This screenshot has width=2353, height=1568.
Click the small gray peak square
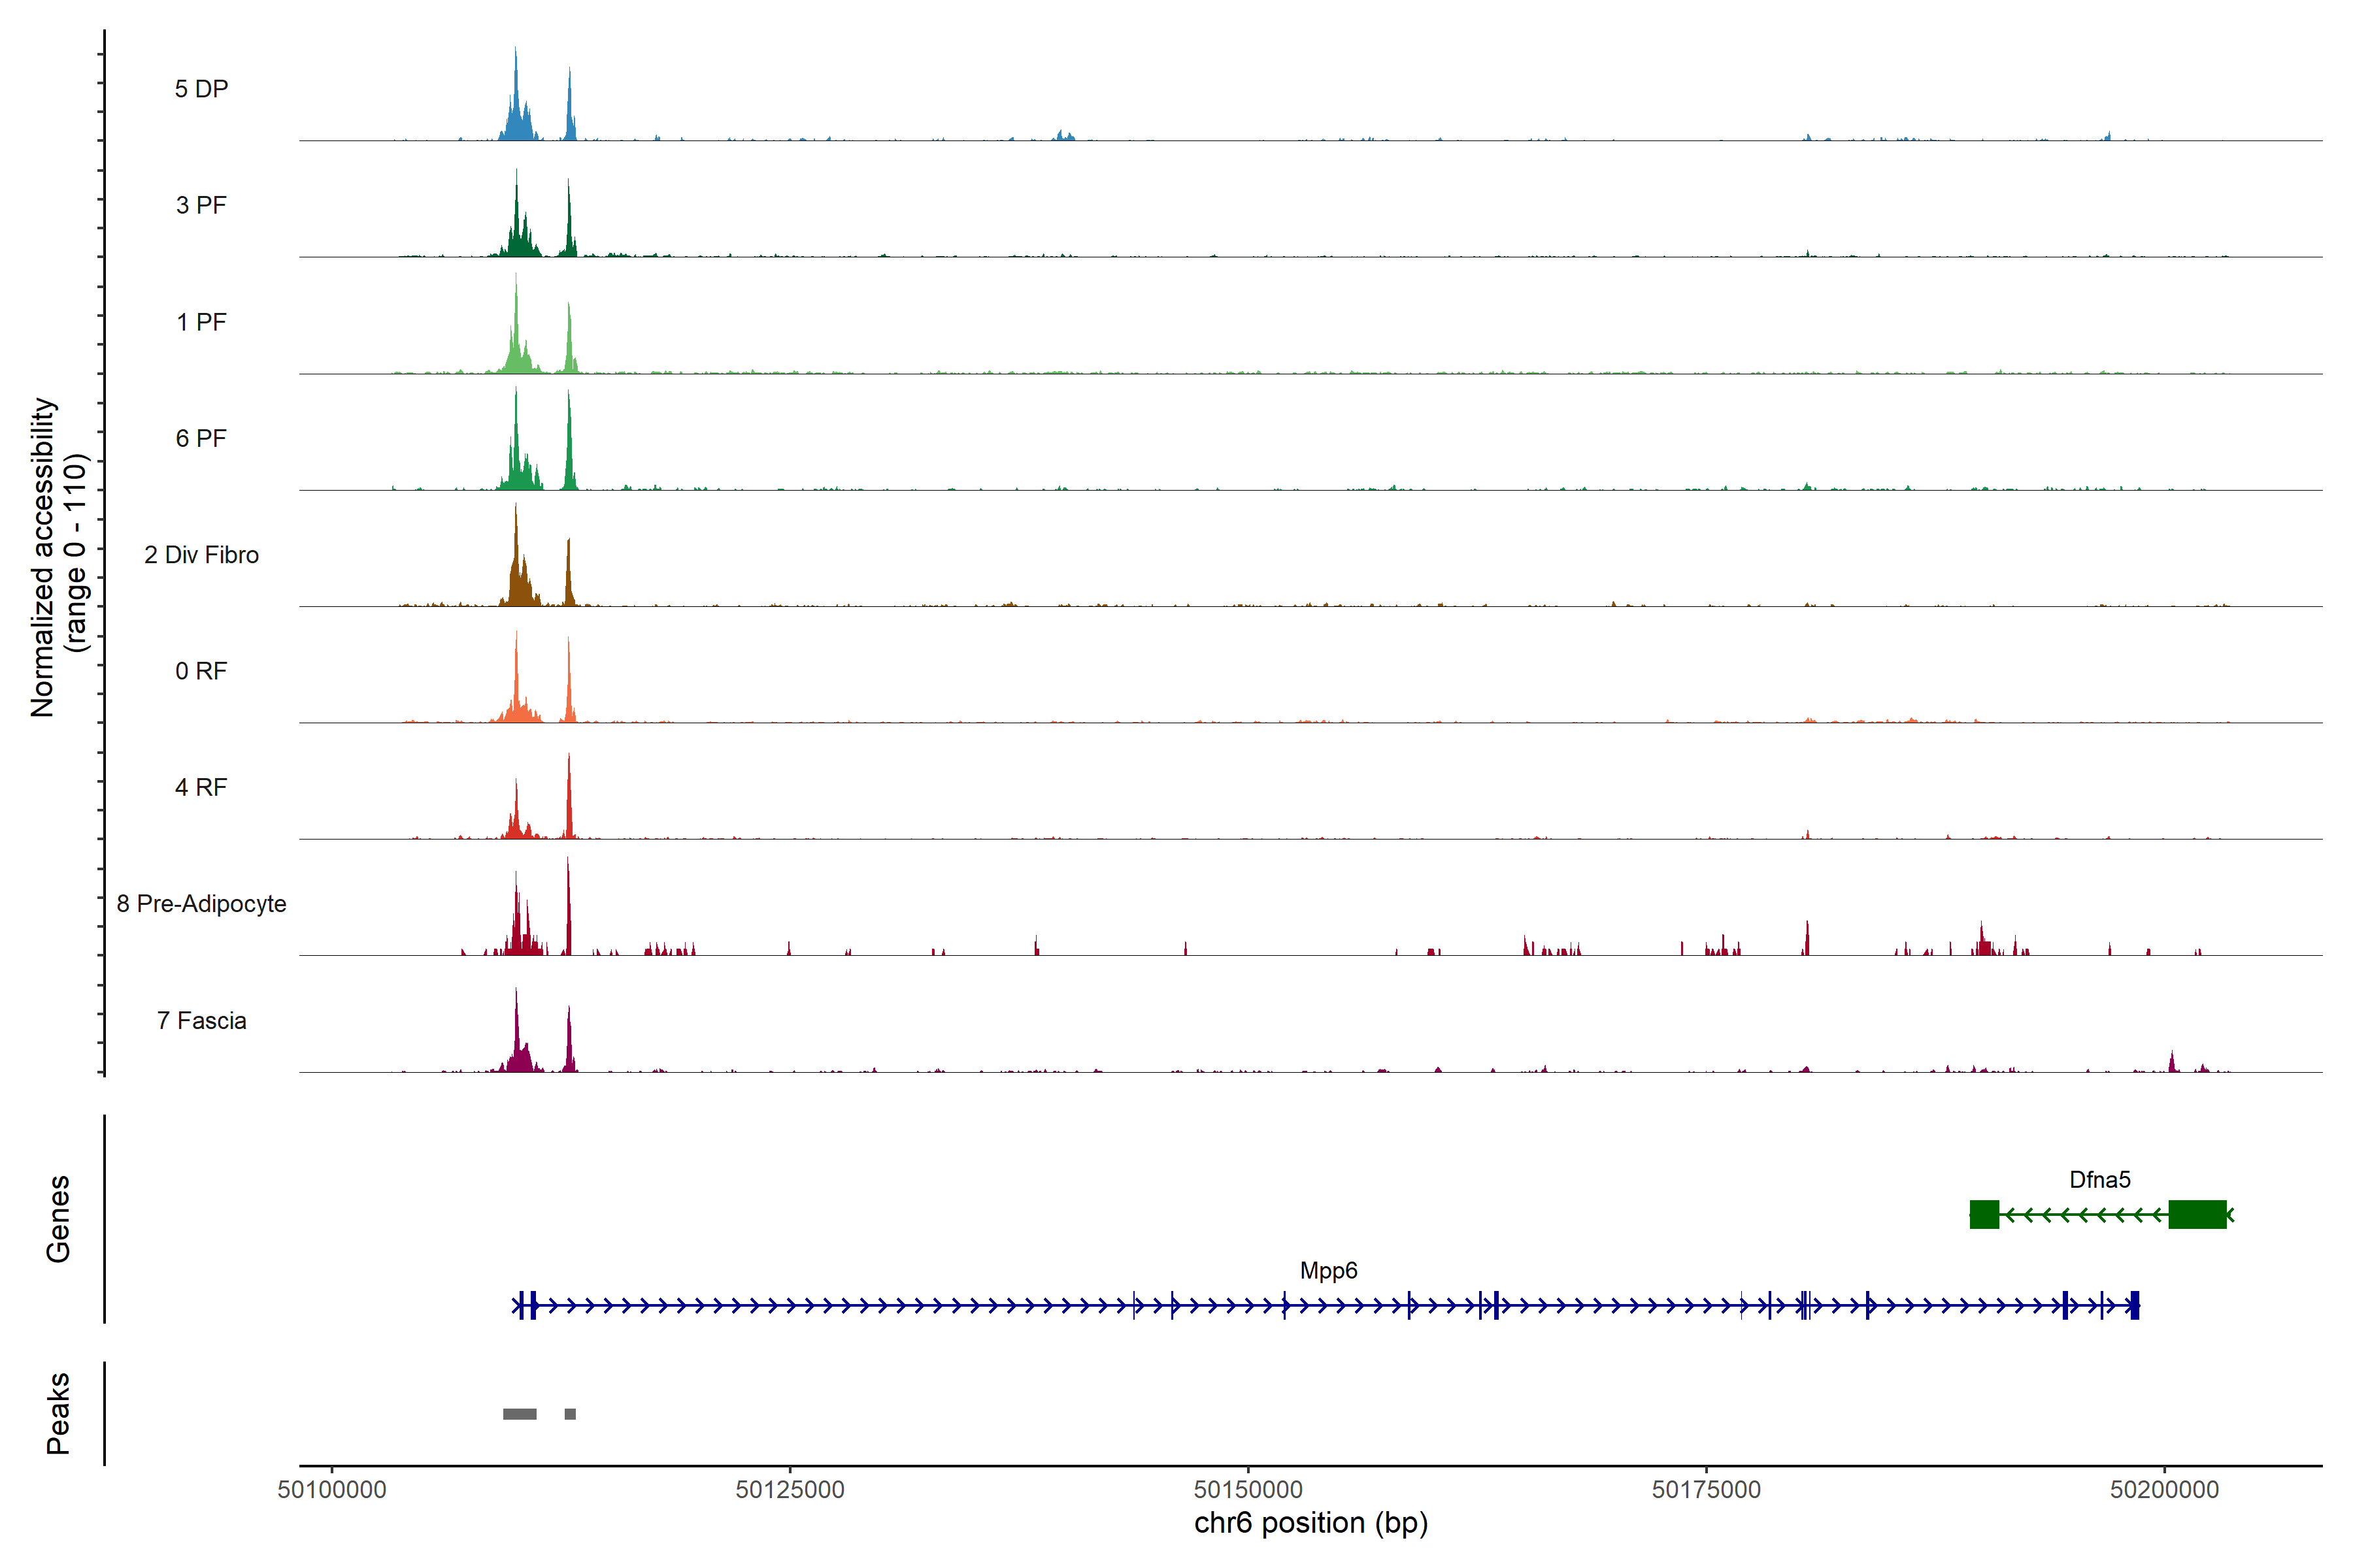point(570,1414)
